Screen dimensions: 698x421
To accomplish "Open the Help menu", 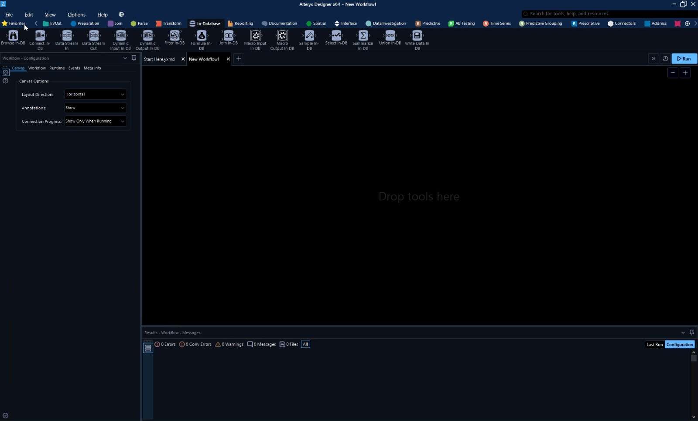I will (103, 14).
